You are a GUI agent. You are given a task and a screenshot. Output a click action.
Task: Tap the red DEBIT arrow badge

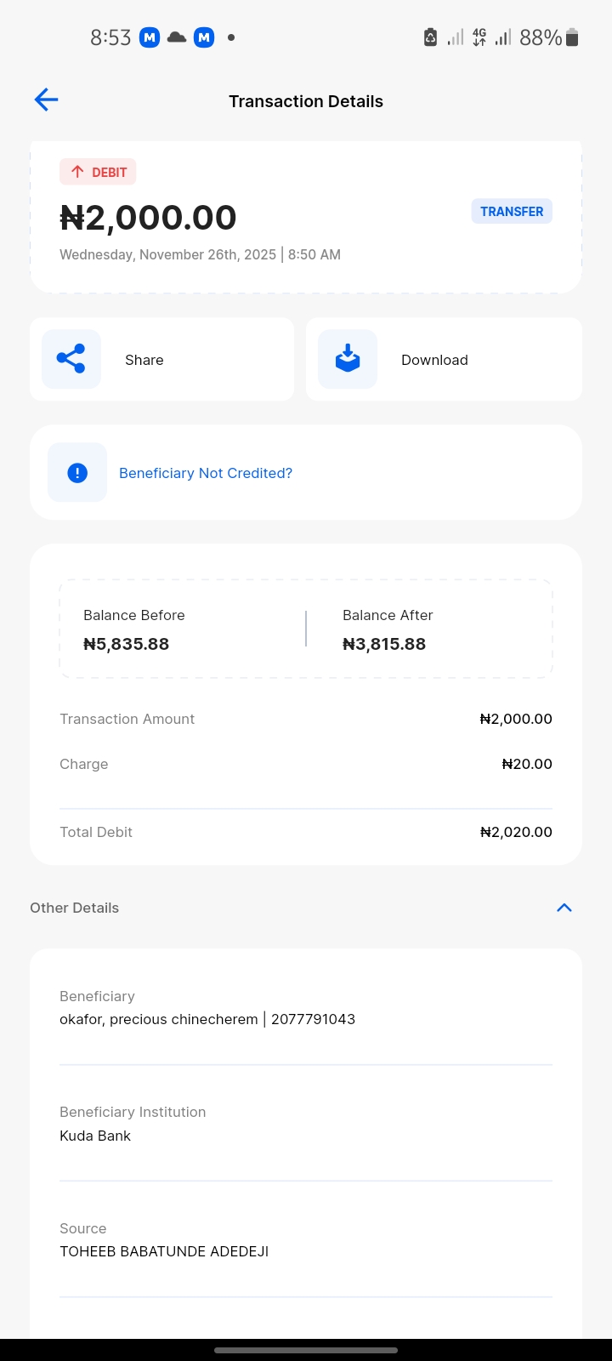[98, 172]
